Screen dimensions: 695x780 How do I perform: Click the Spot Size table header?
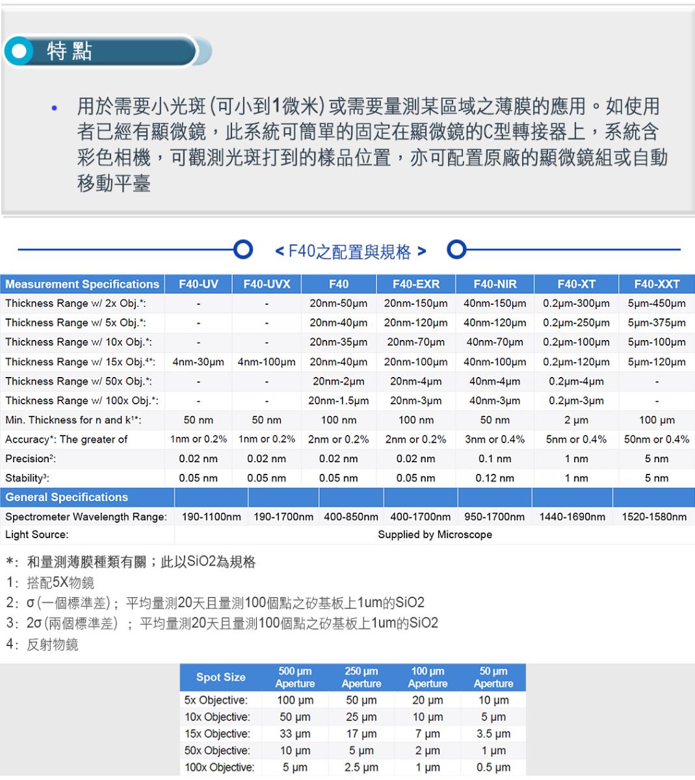point(221,677)
